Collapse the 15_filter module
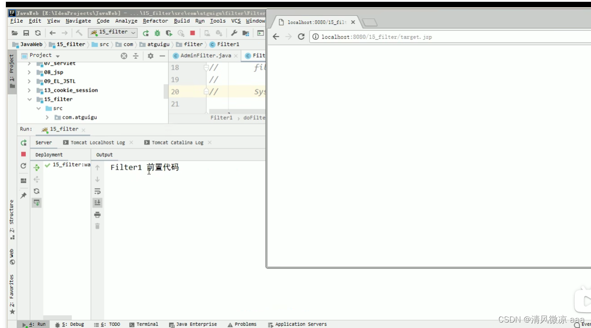The image size is (591, 328). point(29,100)
